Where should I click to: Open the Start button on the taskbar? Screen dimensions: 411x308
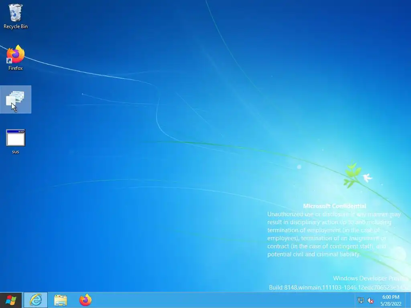[x=11, y=300]
